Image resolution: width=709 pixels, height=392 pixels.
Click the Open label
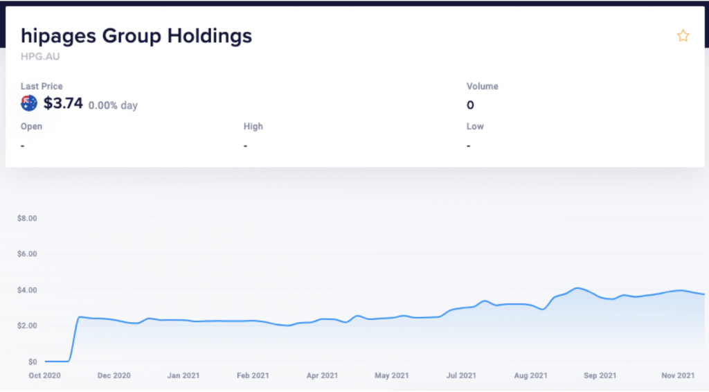pyautogui.click(x=31, y=127)
